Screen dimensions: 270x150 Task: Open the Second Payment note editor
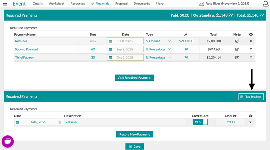(x=237, y=49)
